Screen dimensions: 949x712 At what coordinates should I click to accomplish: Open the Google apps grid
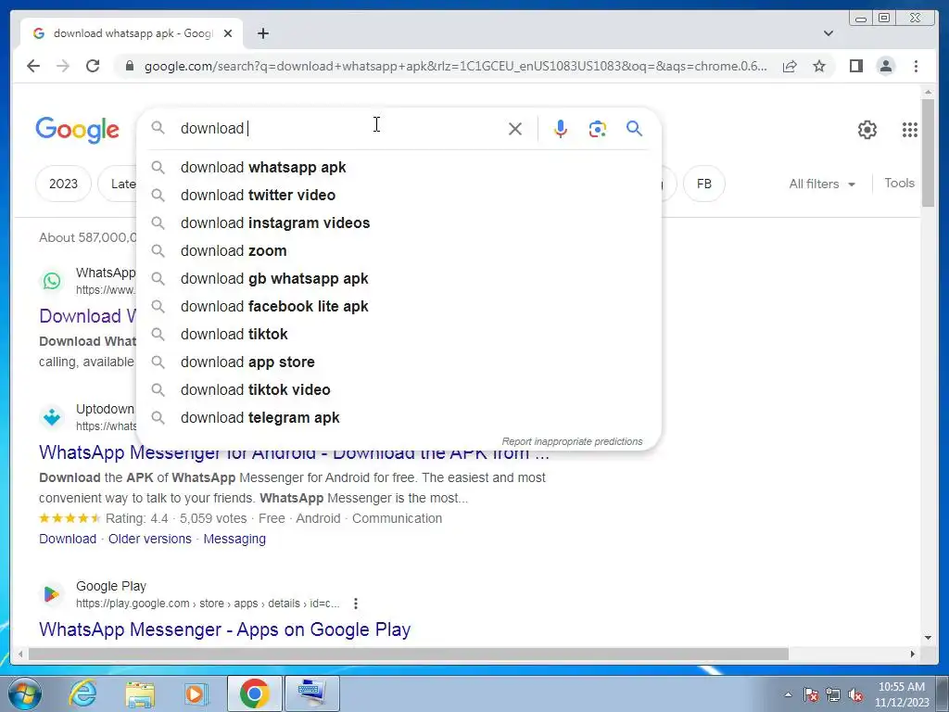tap(910, 130)
